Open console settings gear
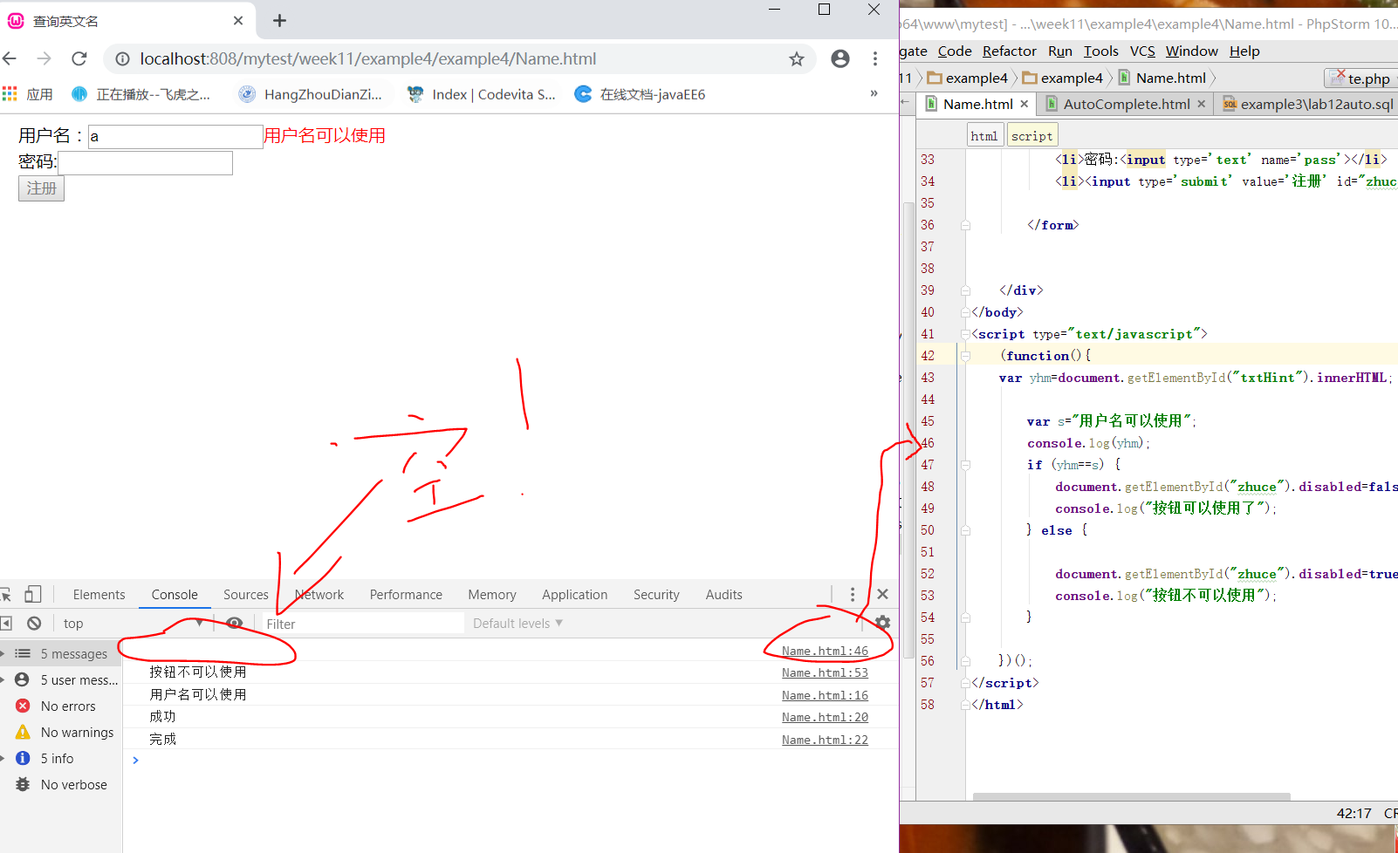The height and width of the screenshot is (853, 1398). [x=882, y=623]
